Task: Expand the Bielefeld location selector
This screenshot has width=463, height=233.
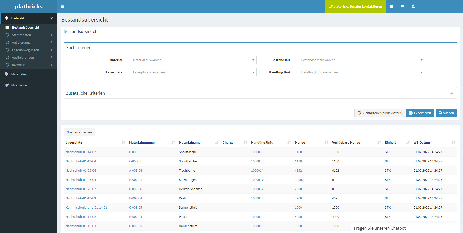Action: point(29,18)
